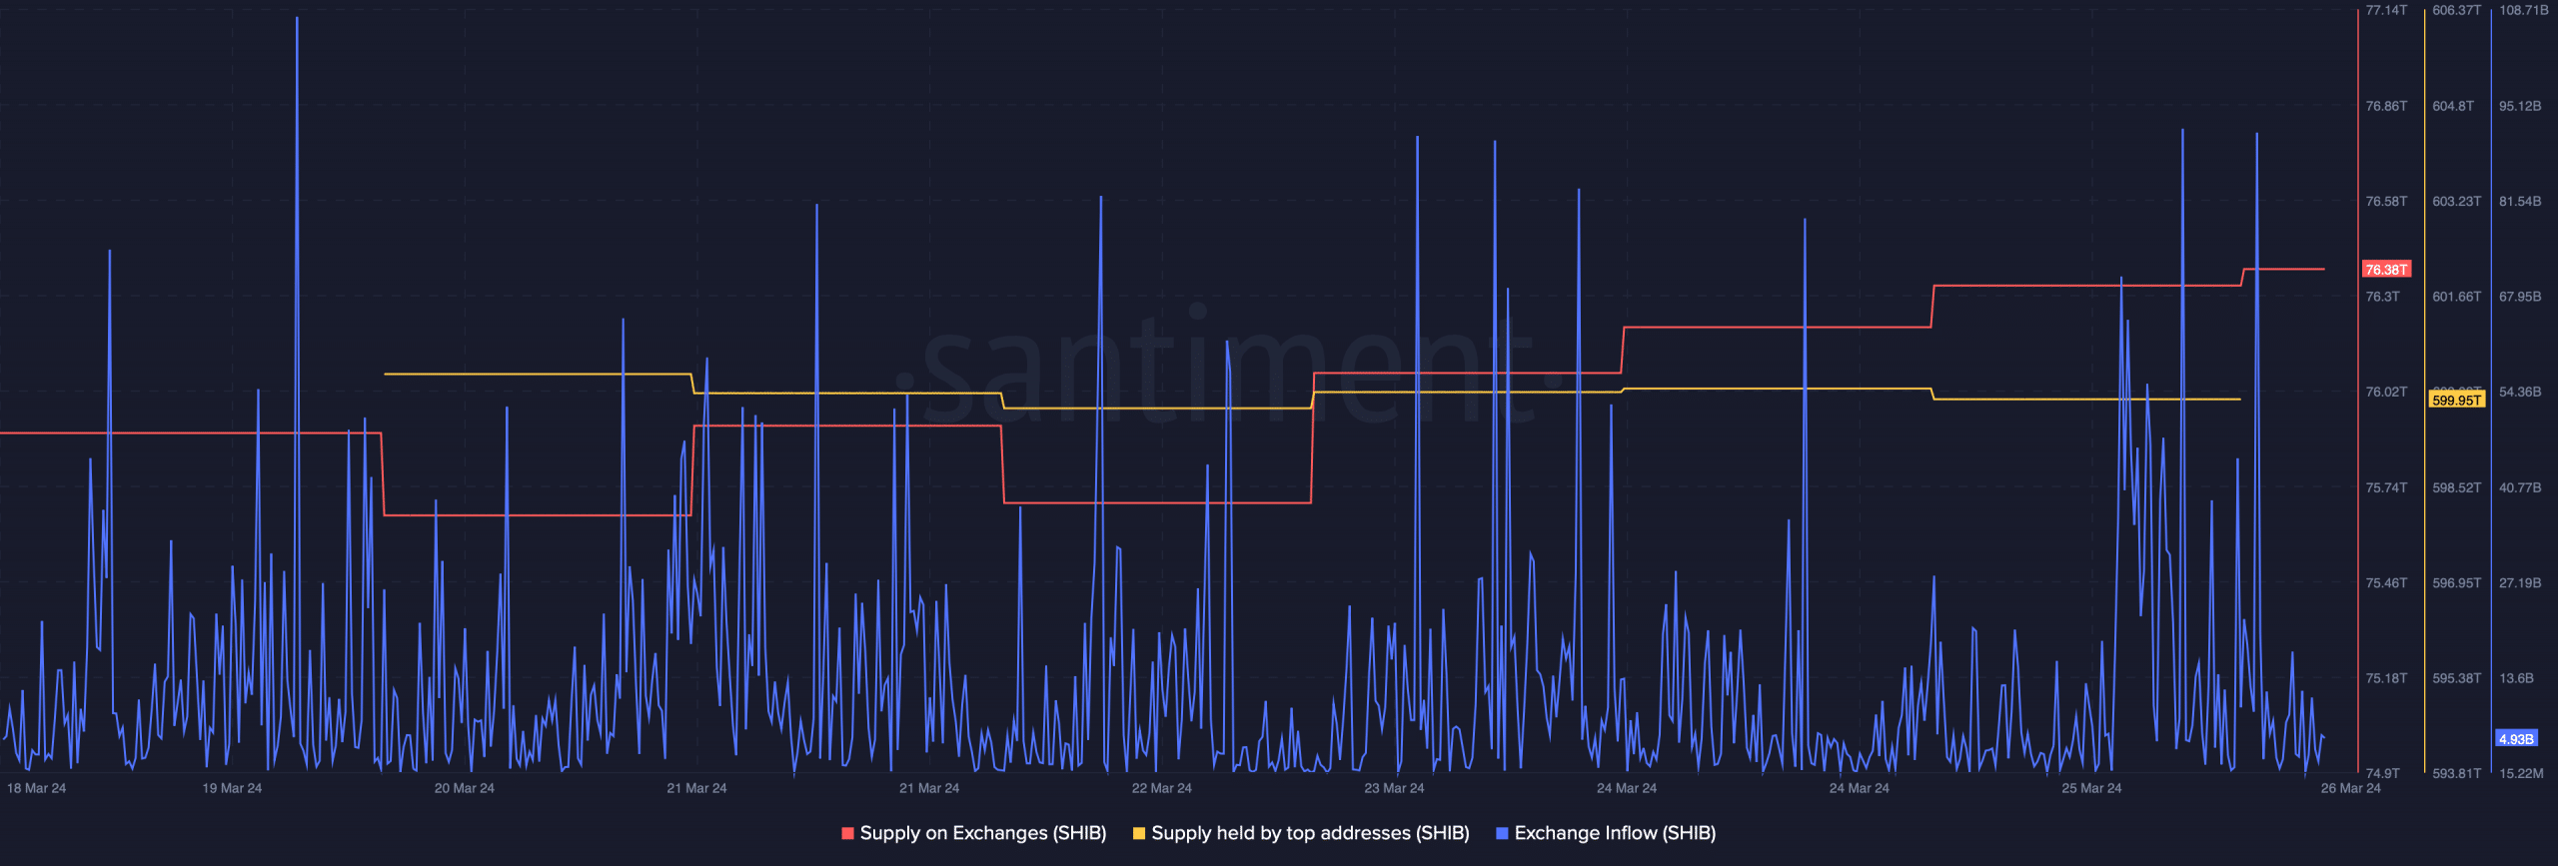2558x866 pixels.
Task: Click the 603.23T axis label
Action: click(2456, 202)
